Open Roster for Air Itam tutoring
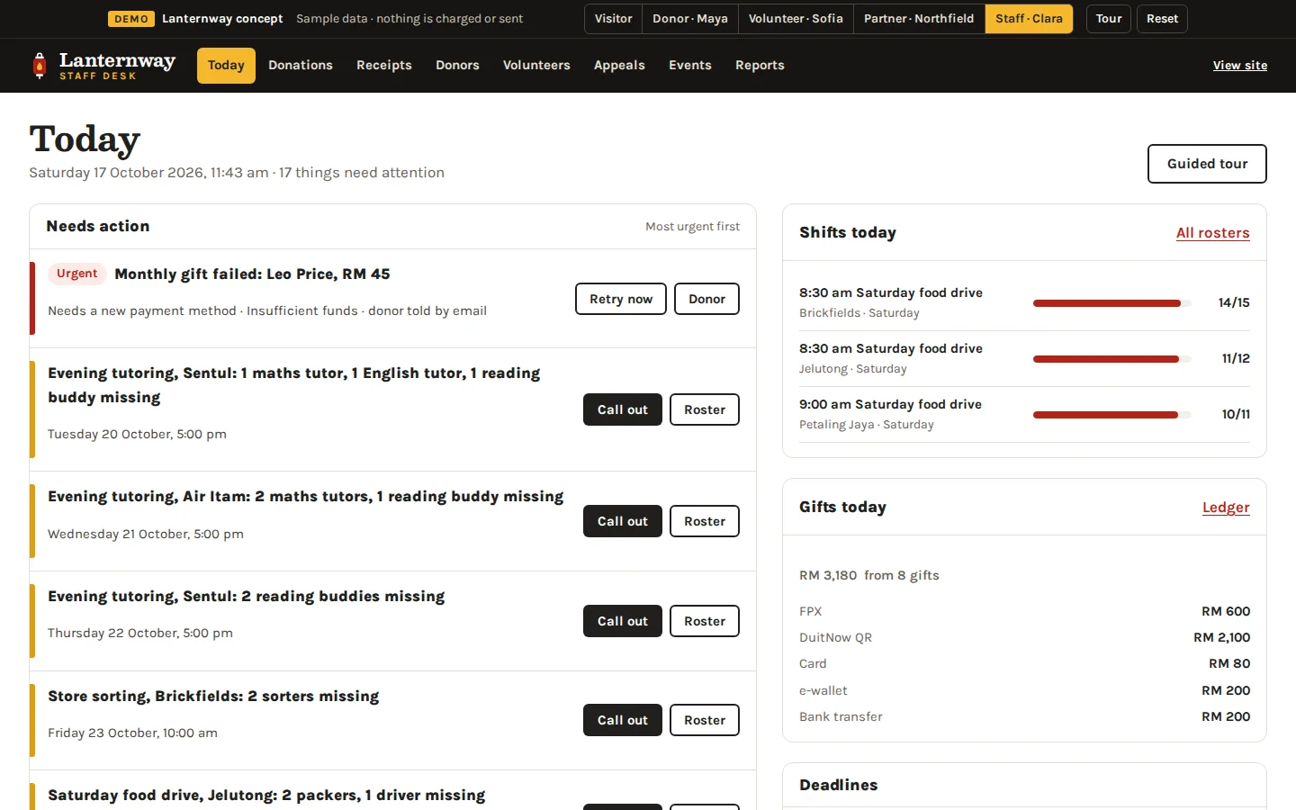 tap(705, 521)
